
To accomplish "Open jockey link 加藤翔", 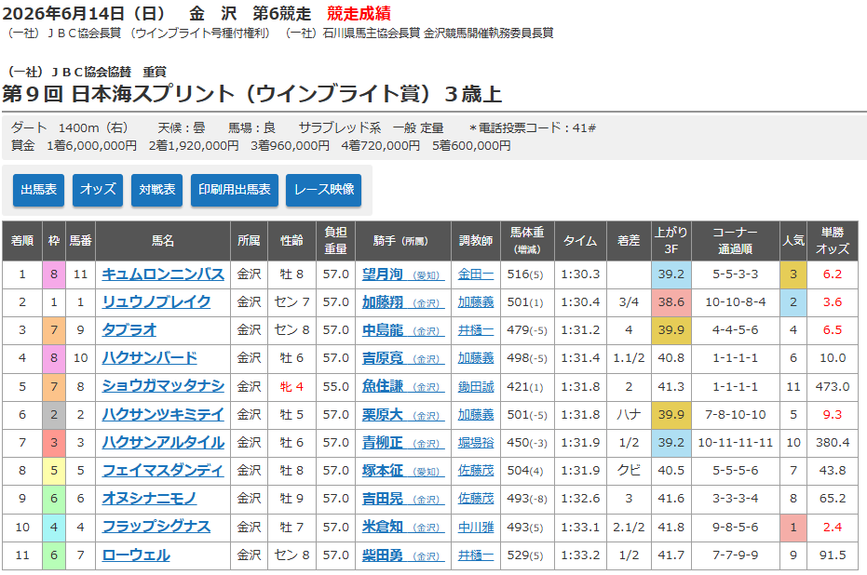I will (403, 302).
